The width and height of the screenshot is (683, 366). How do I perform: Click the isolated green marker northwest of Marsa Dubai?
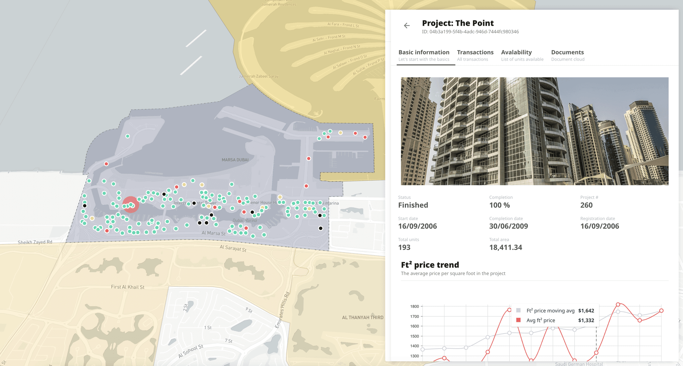point(127,136)
